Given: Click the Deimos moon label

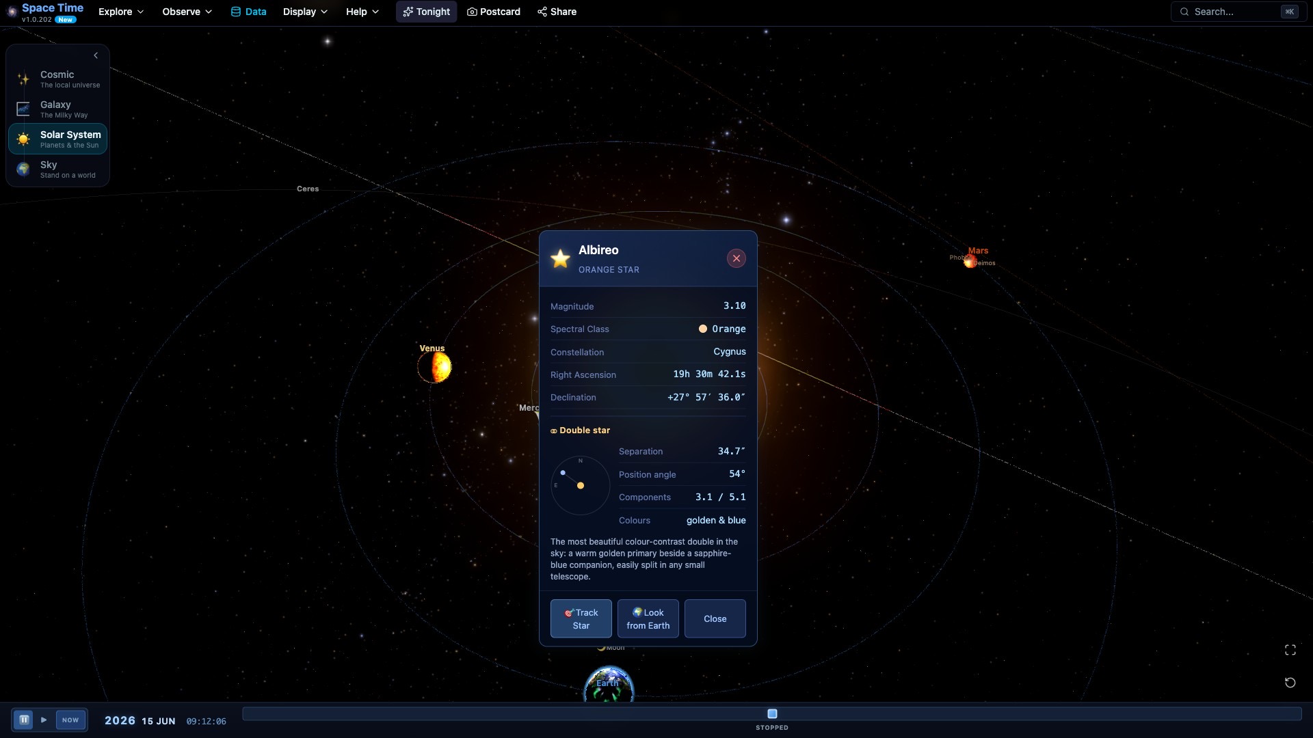Looking at the screenshot, I should 985,263.
